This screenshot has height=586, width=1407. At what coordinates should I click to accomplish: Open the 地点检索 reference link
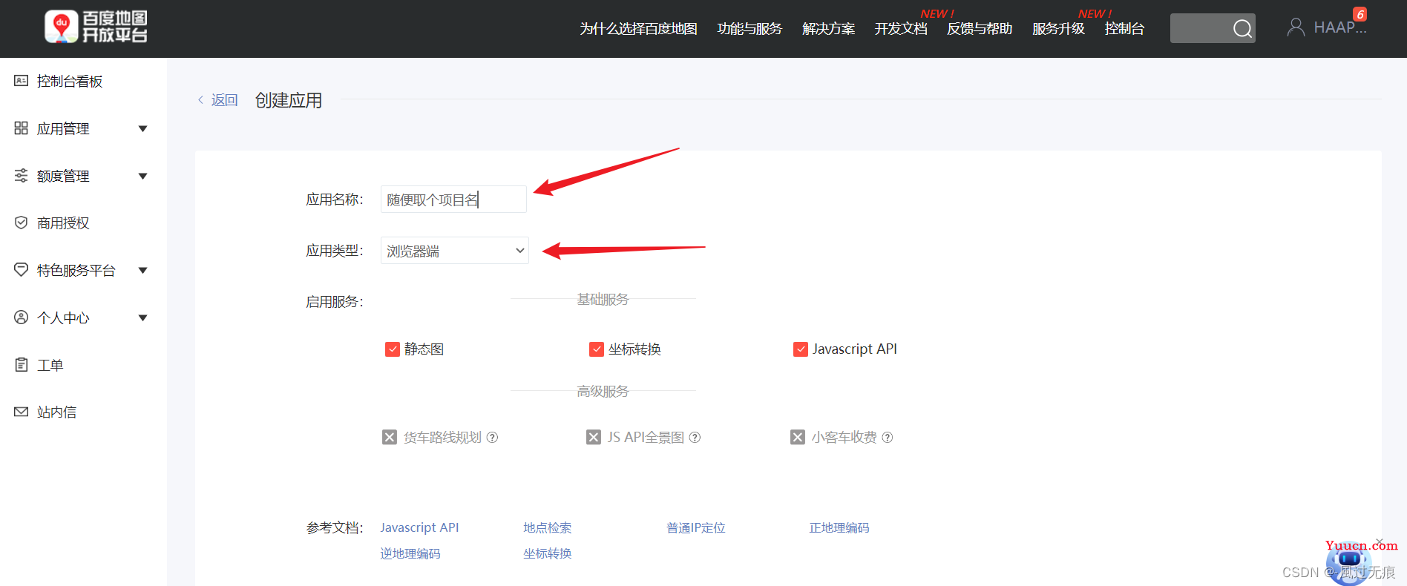pyautogui.click(x=548, y=527)
